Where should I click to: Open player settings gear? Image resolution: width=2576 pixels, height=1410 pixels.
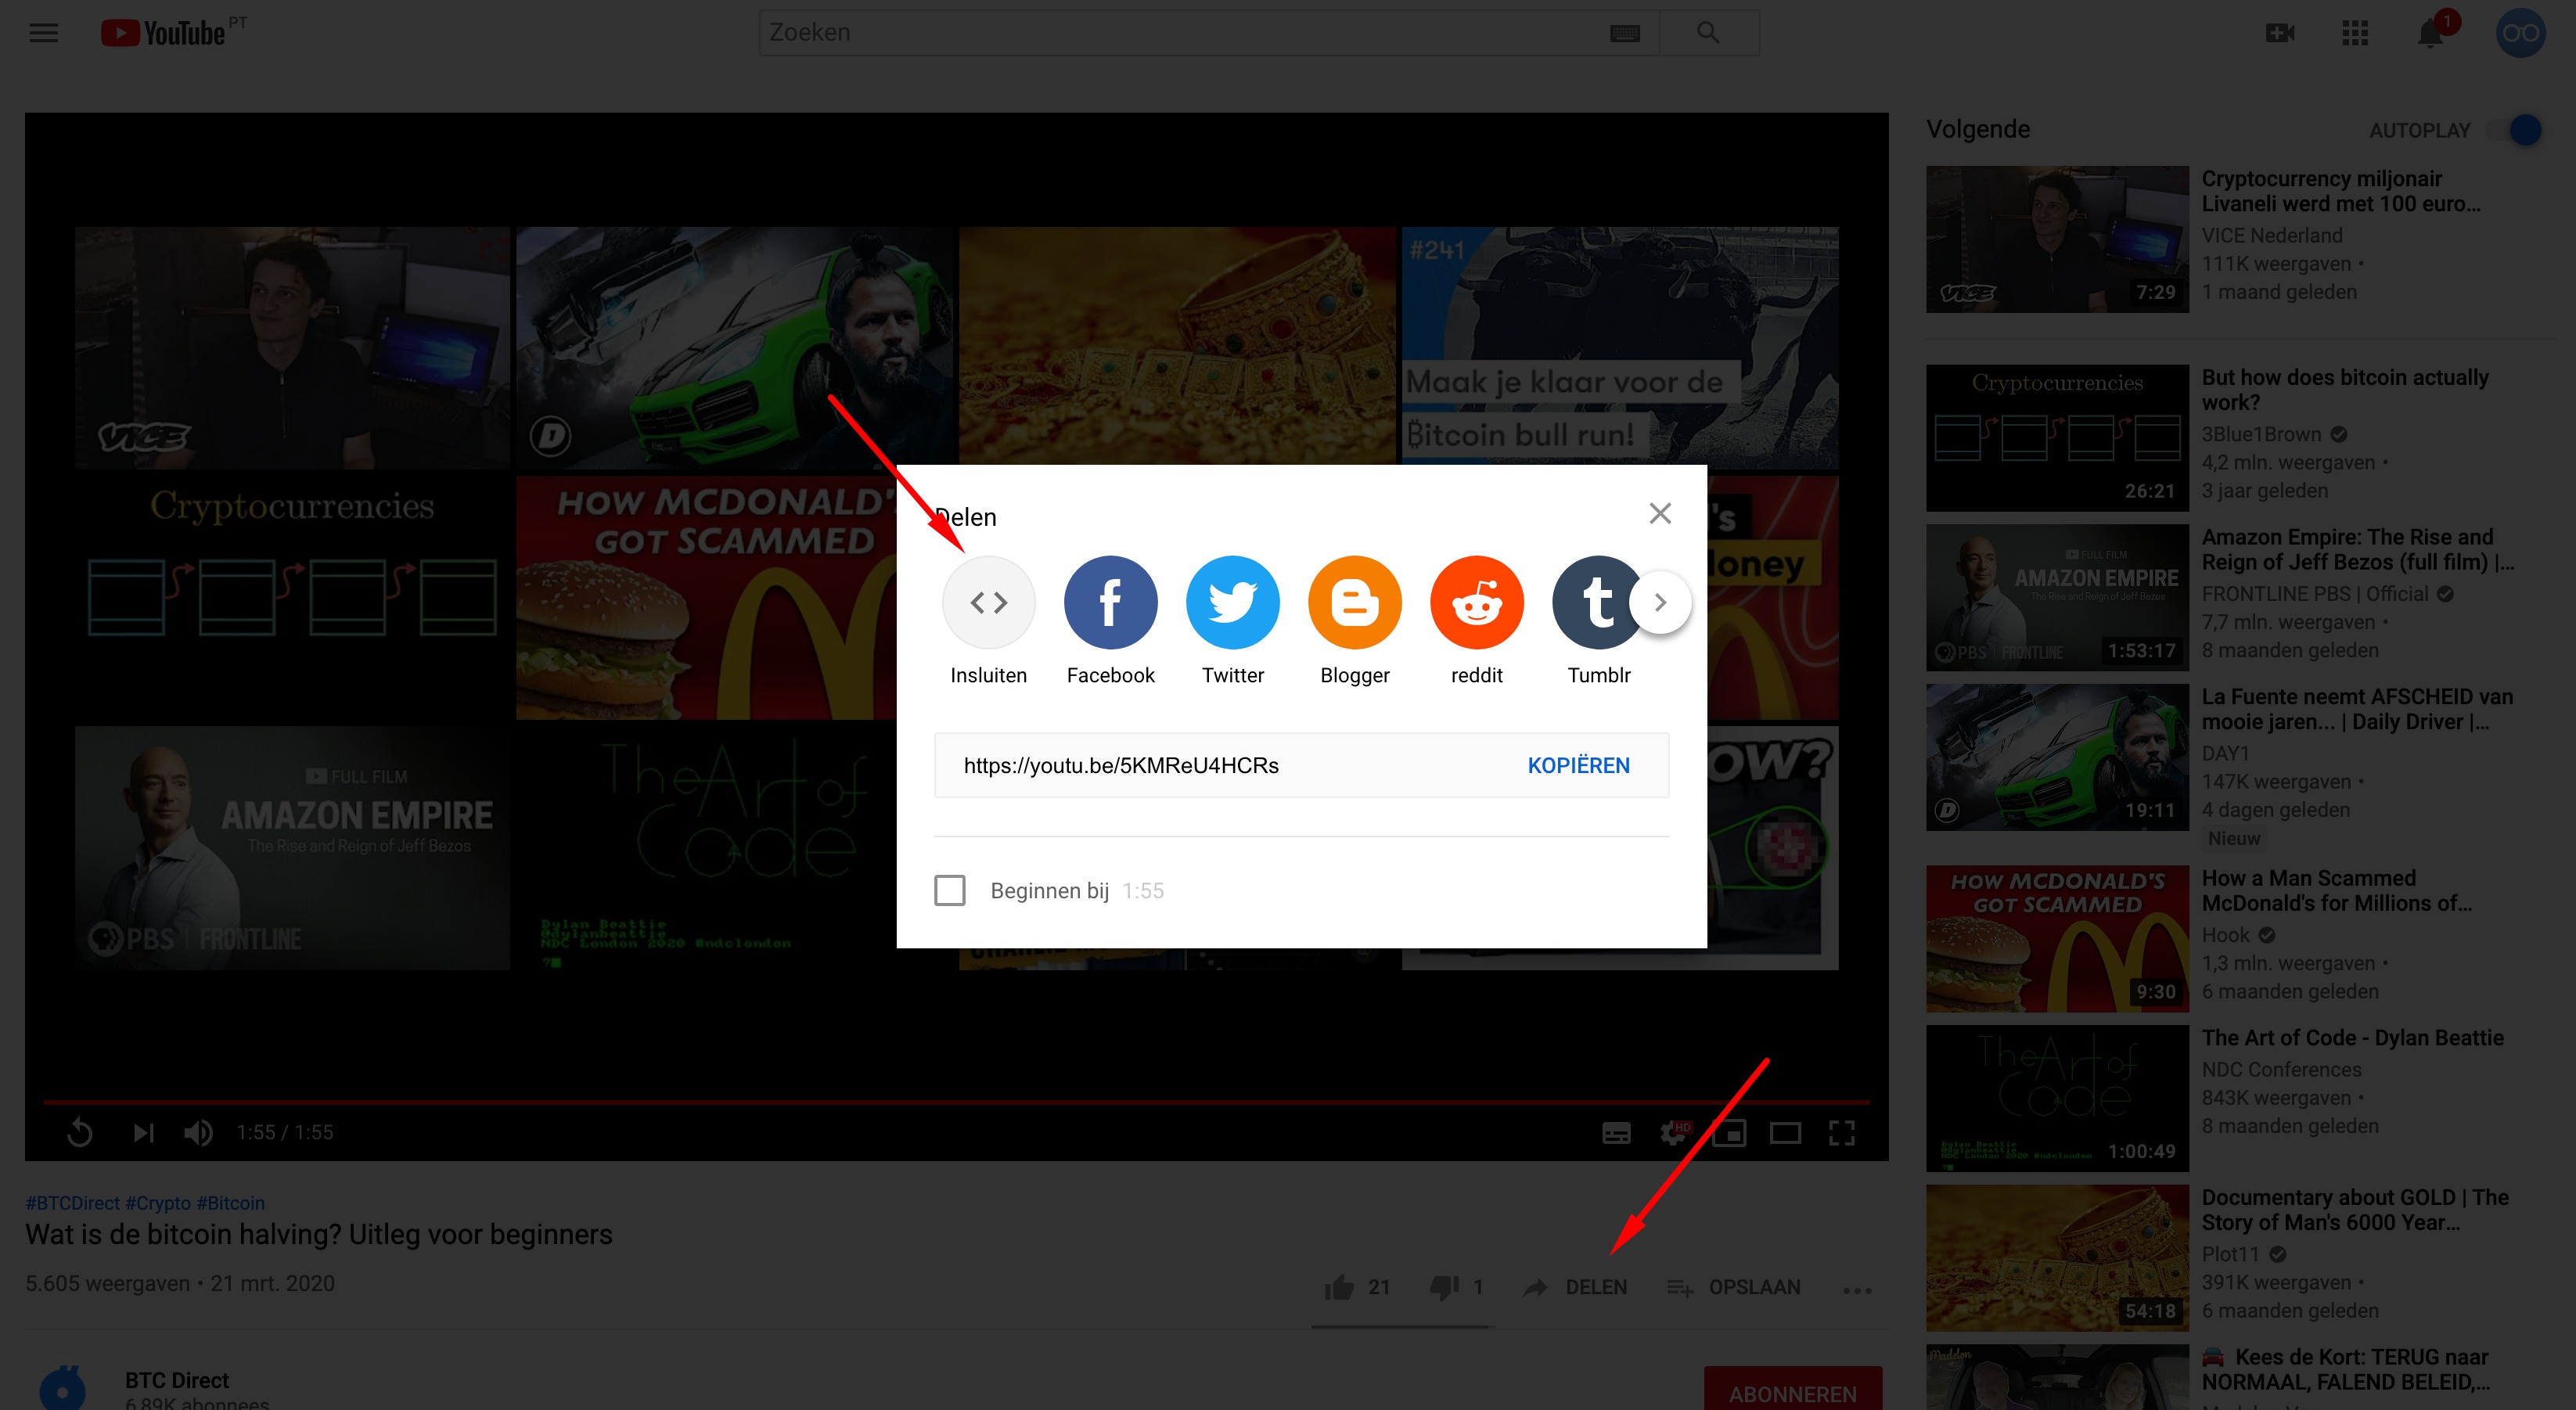point(1673,1132)
